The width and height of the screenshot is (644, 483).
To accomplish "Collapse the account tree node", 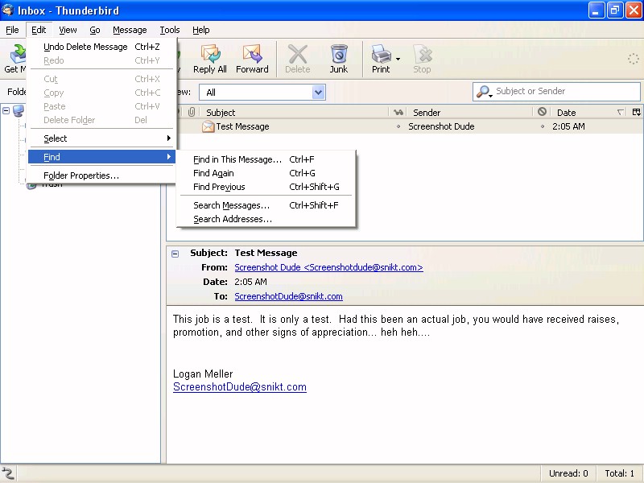I will [x=6, y=110].
